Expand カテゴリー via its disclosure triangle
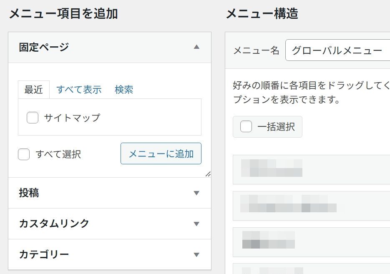390x274 pixels. coord(196,254)
